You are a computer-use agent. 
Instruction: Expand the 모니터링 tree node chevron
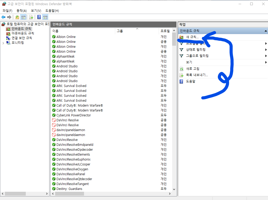point(3,43)
